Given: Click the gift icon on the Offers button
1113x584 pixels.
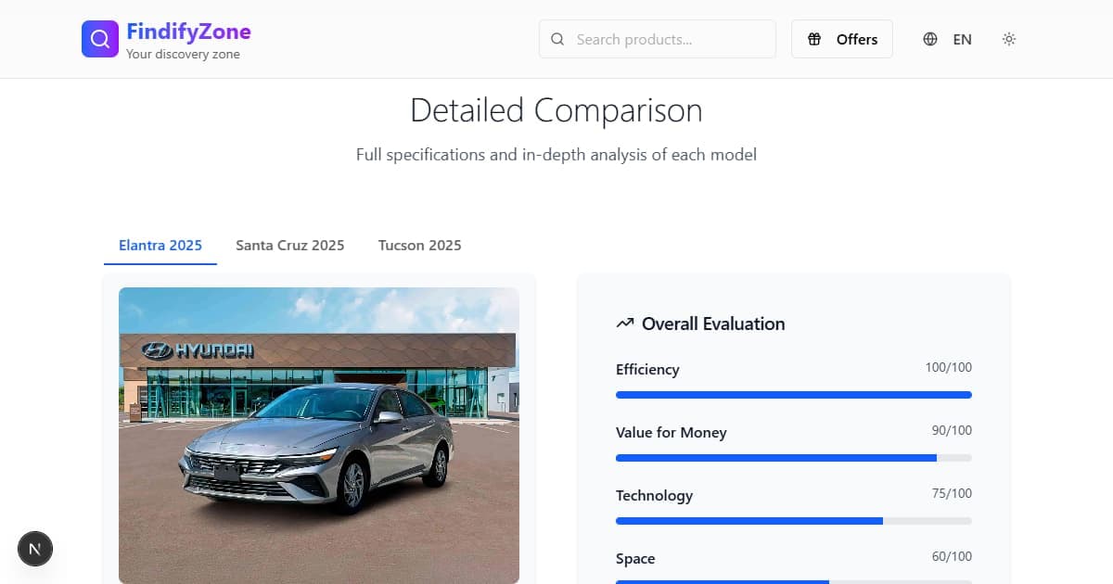Looking at the screenshot, I should click(814, 39).
